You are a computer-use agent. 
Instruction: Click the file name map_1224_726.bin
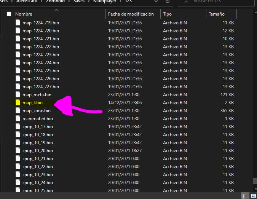41,79
